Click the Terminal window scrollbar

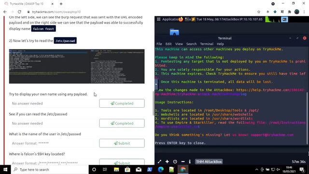(307, 118)
